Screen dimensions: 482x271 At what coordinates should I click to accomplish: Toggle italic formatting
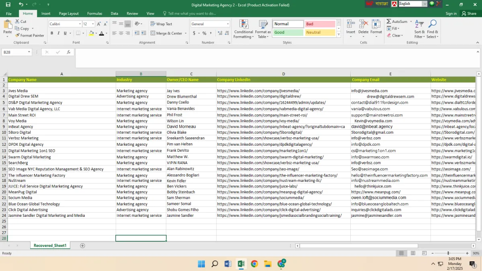click(58, 33)
